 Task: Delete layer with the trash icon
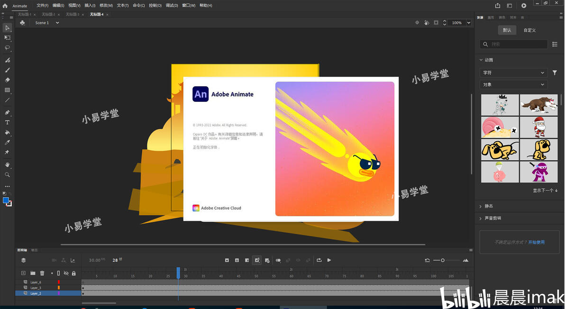(42, 273)
